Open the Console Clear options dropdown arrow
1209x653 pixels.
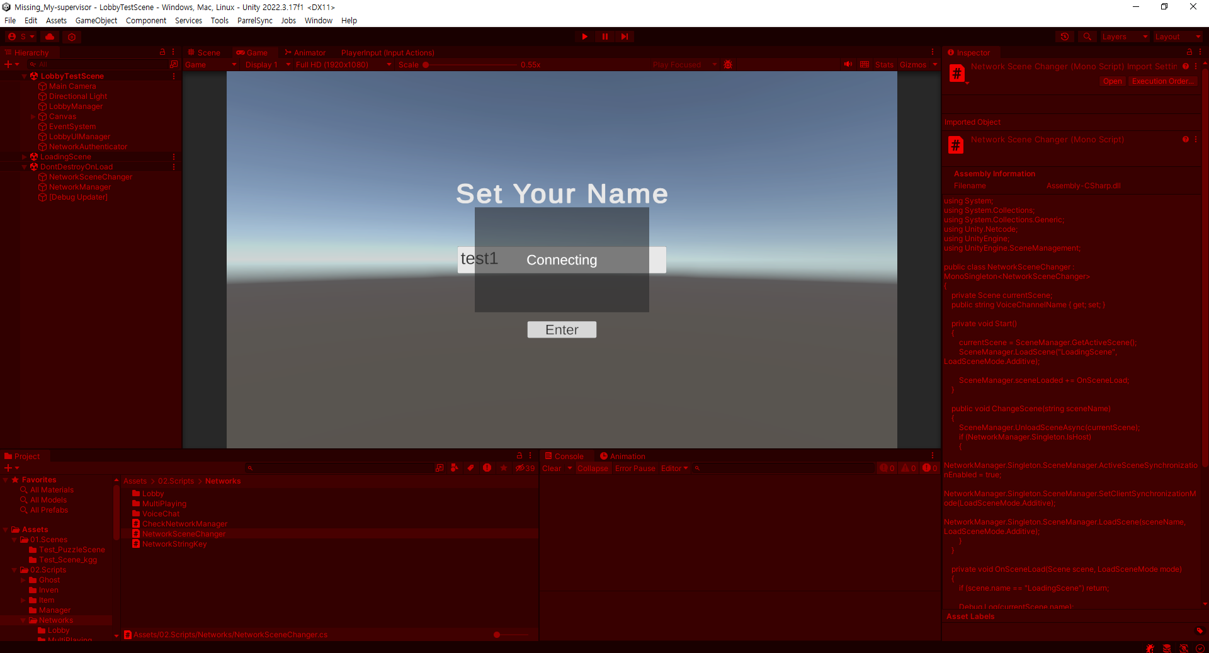point(569,468)
